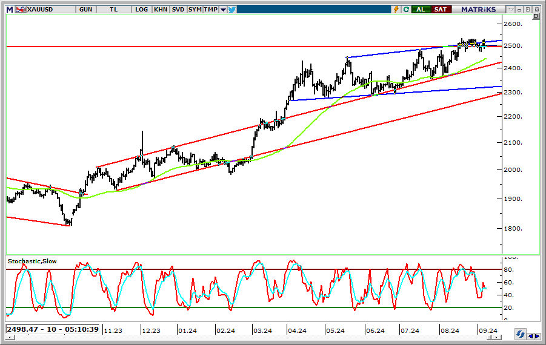Click the red SAT sell button
546x345 pixels.
(x=441, y=9)
